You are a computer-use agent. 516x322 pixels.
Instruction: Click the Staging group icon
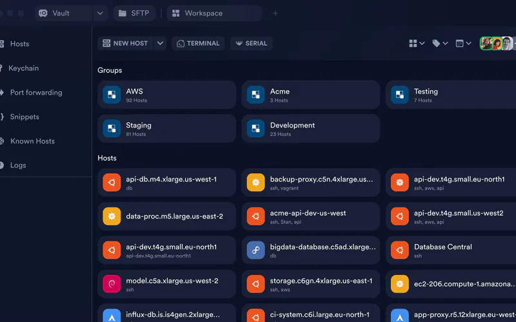tap(112, 128)
